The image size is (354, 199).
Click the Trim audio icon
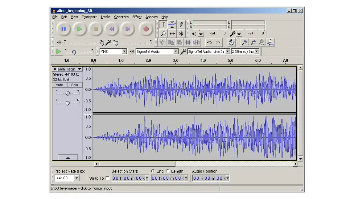[x=188, y=42]
